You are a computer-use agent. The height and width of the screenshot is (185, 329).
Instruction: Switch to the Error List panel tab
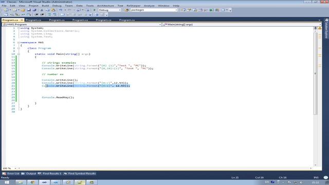[11, 174]
